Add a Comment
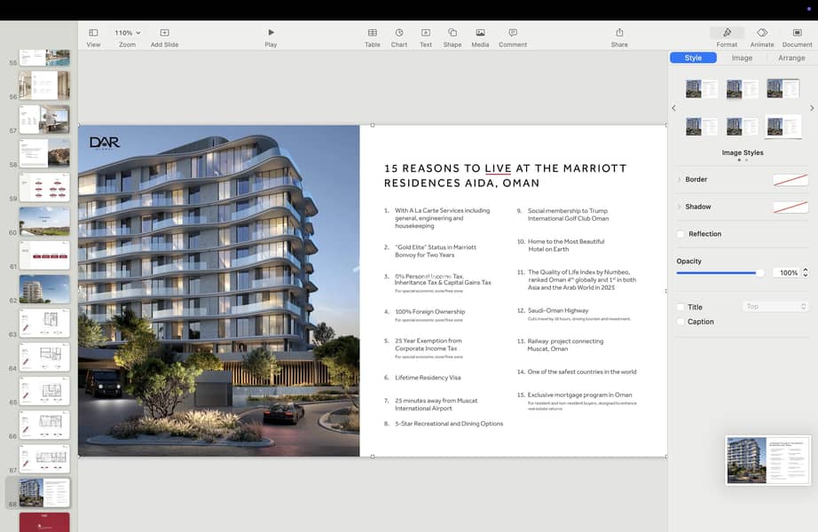 coord(513,32)
